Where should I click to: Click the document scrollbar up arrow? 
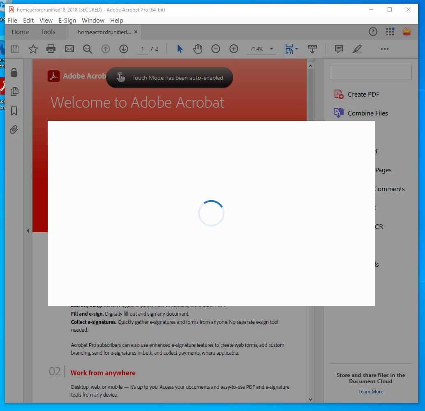point(311,66)
